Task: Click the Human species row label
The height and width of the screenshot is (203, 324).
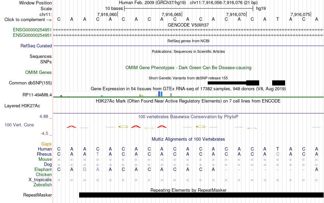Action: [x=45, y=149]
